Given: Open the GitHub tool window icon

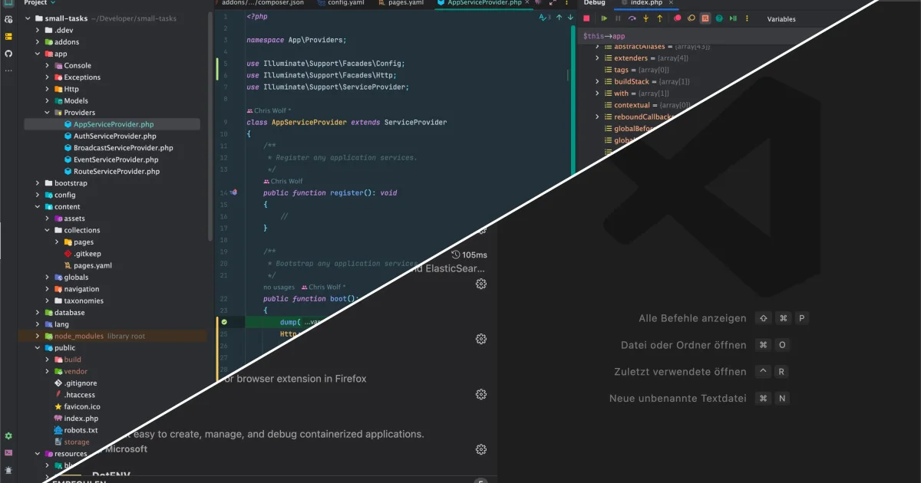Looking at the screenshot, I should [8, 54].
